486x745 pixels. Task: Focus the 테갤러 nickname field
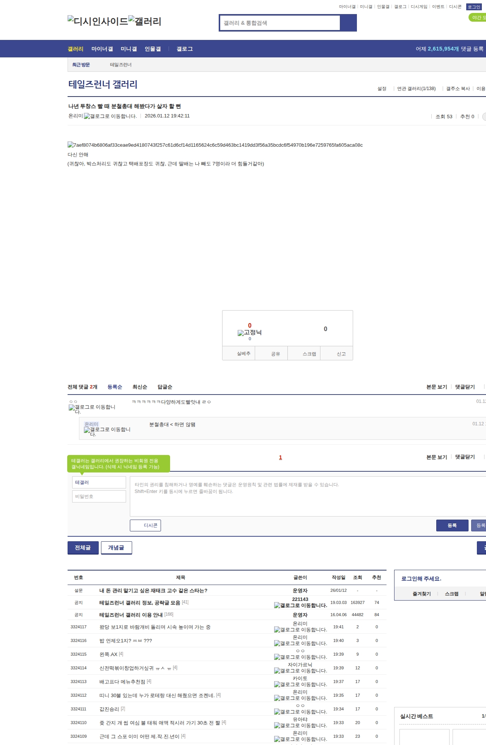pos(99,482)
